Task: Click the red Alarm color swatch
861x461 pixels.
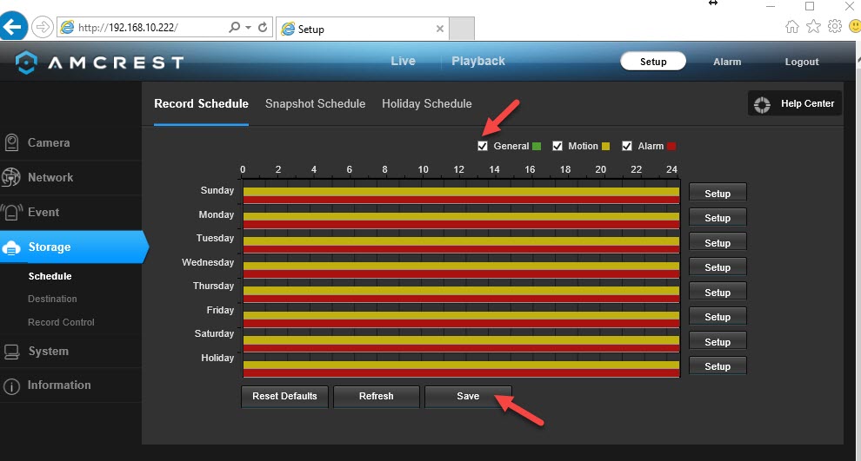Action: 671,147
